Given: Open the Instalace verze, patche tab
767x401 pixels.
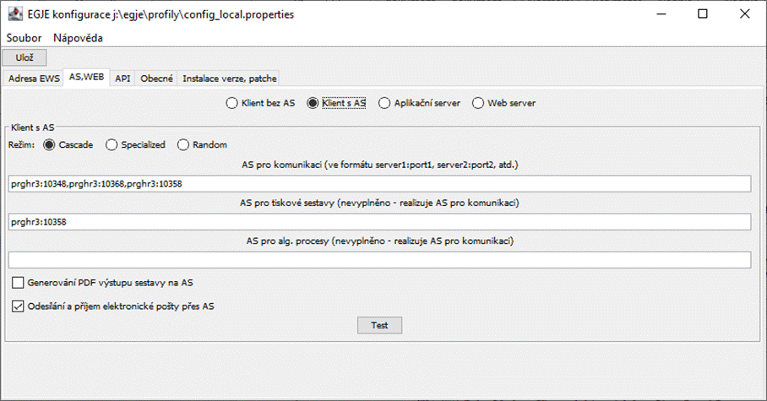Looking at the screenshot, I should point(229,79).
